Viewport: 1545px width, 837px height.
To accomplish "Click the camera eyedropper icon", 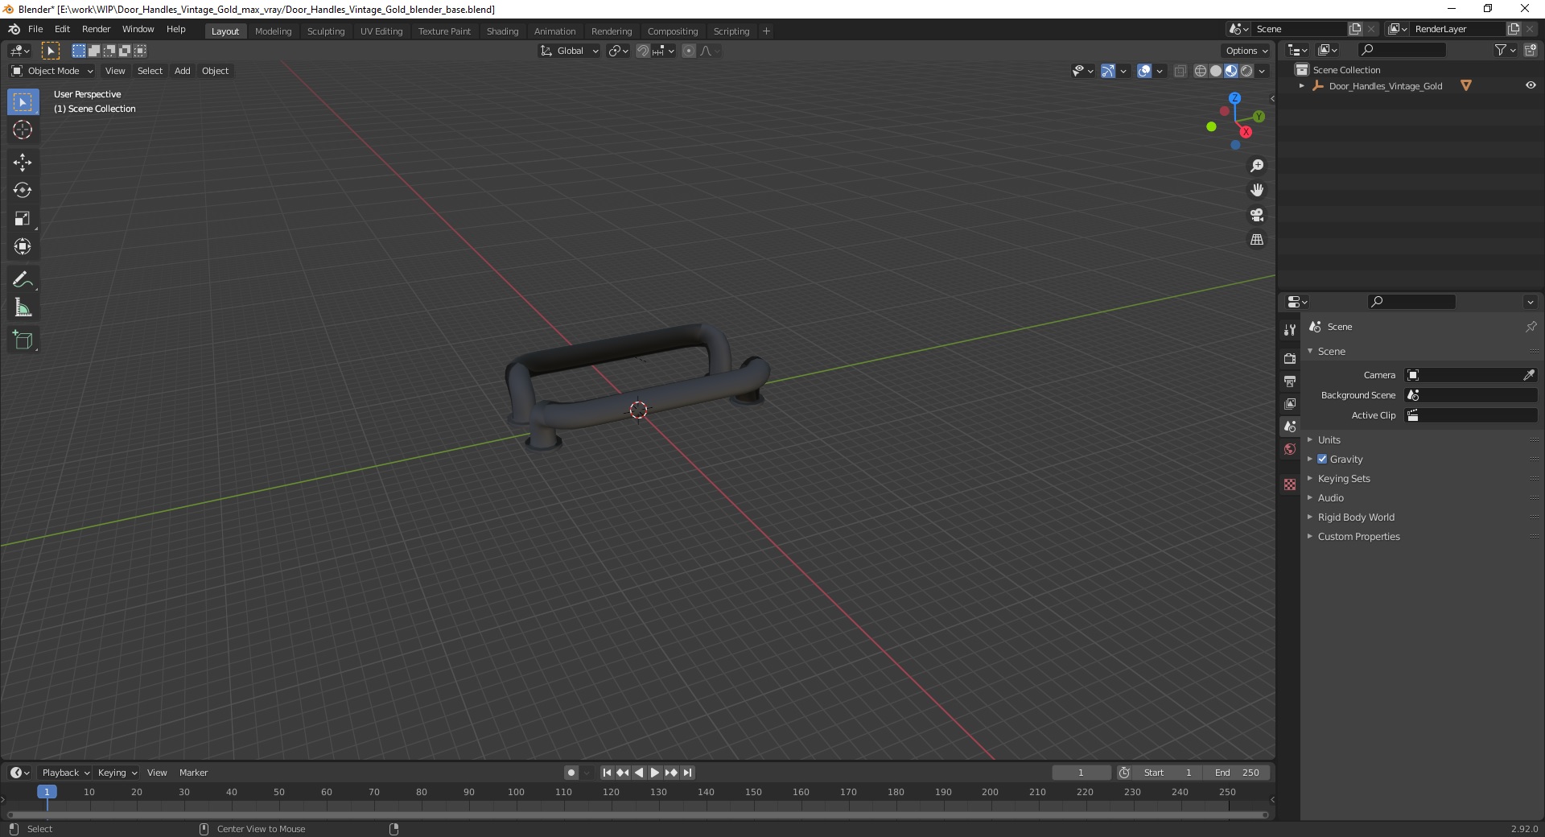I will [1529, 375].
